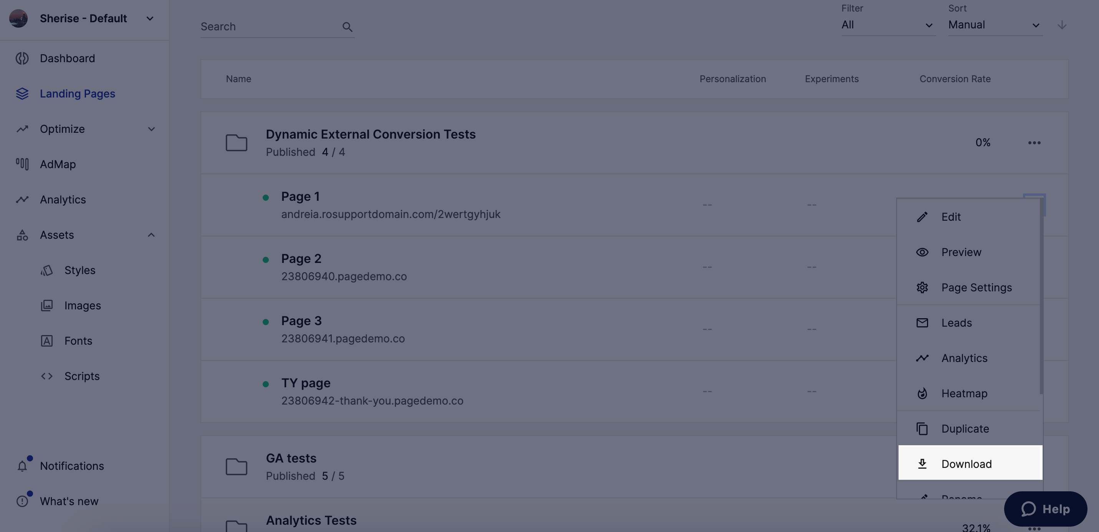The height and width of the screenshot is (532, 1099).
Task: Open the Dynamic External Conversion Tests folder
Action: (370, 134)
